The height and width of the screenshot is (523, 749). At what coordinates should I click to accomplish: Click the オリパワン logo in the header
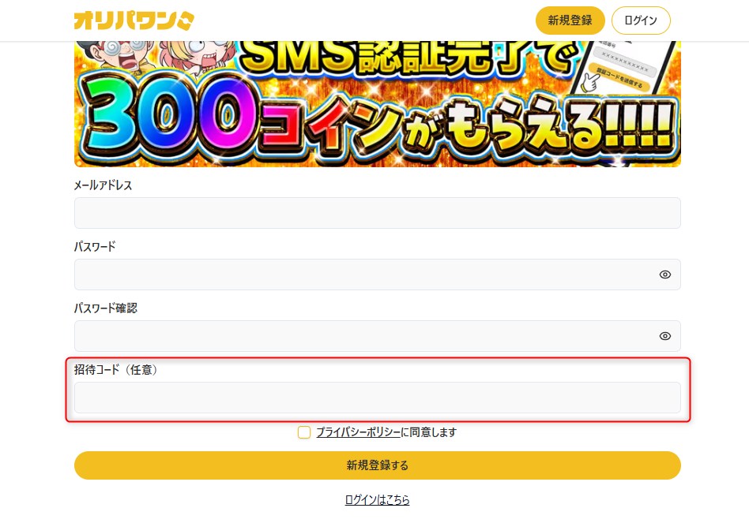point(134,21)
